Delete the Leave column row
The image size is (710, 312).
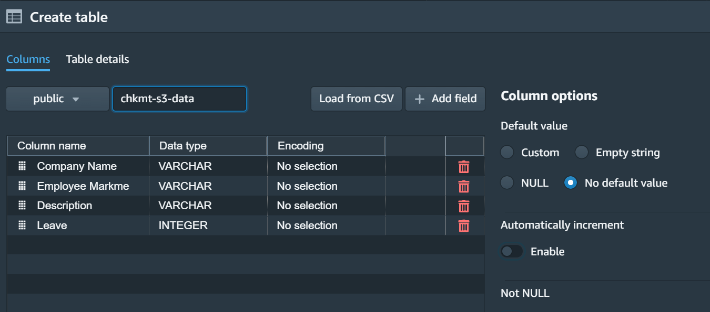pos(463,225)
